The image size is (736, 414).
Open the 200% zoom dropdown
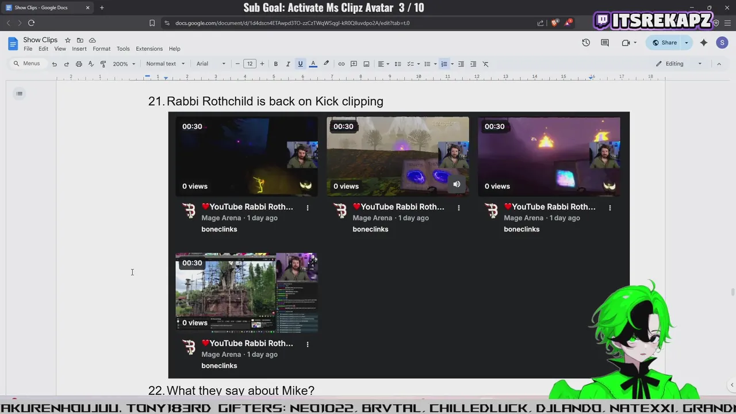coord(124,64)
